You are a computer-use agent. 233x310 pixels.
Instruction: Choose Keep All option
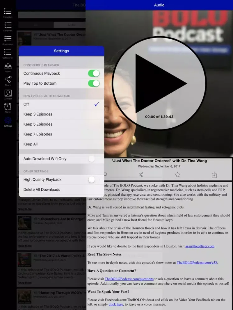[62, 144]
